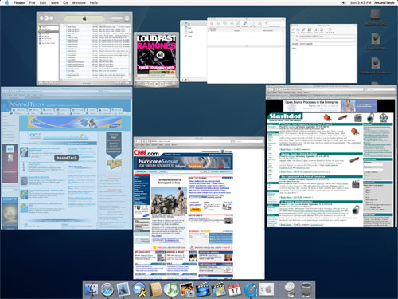Select the highlighted AnandTech window

pos(67,158)
